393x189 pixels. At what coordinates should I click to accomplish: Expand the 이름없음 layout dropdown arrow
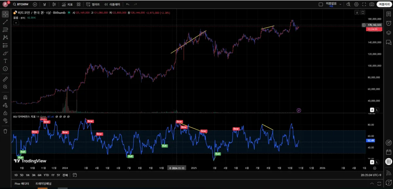click(341, 4)
